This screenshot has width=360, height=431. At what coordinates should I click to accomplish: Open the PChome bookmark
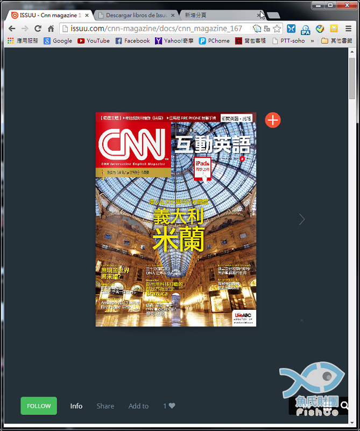click(x=214, y=41)
